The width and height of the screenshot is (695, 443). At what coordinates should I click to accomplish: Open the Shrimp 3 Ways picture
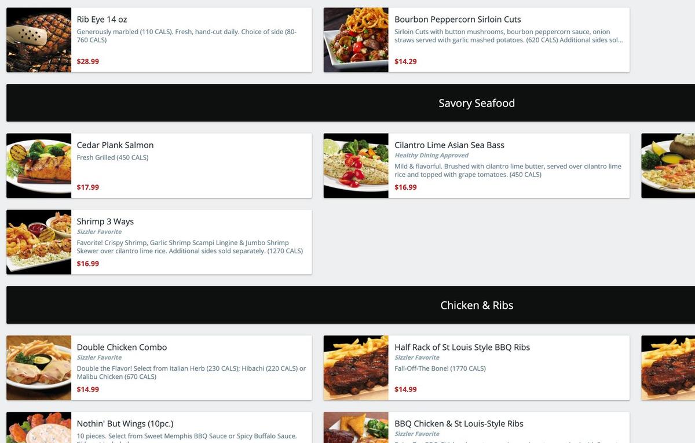[39, 242]
